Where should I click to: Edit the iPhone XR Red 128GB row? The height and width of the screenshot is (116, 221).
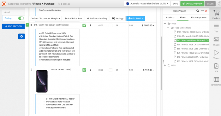click(84, 70)
